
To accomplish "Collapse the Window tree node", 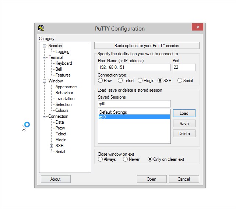I will coord(44,81).
